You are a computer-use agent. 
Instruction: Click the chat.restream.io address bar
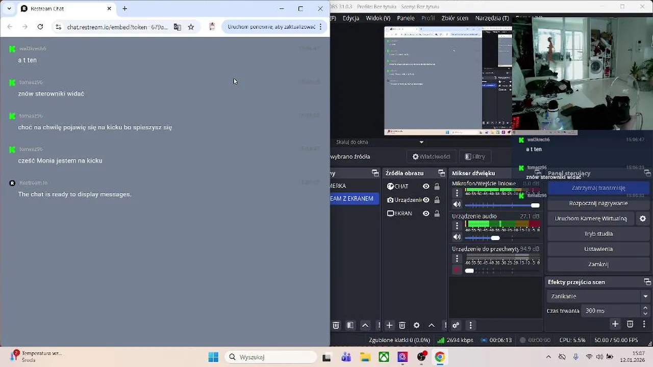117,27
